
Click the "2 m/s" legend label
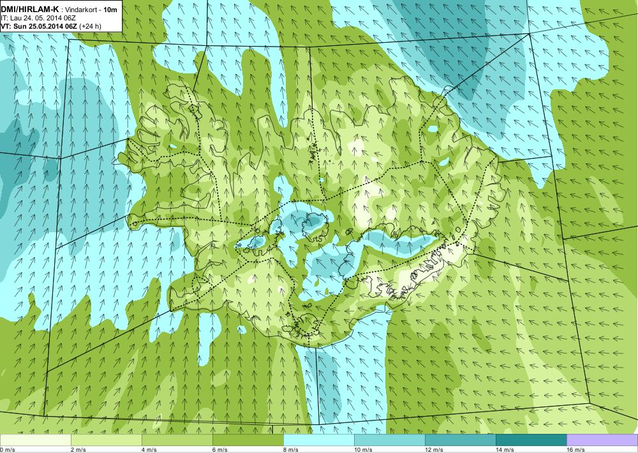(x=78, y=450)
